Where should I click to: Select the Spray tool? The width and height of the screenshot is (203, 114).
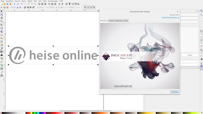point(2,58)
